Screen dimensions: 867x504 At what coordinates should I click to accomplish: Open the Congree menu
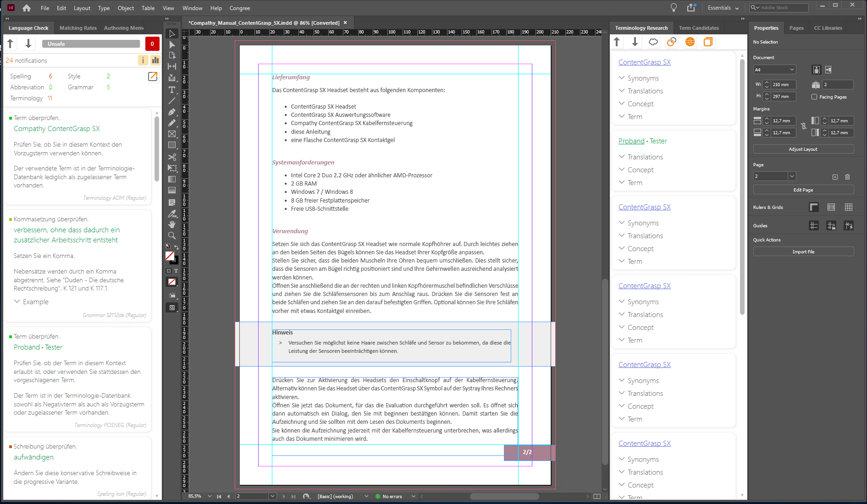pyautogui.click(x=239, y=8)
